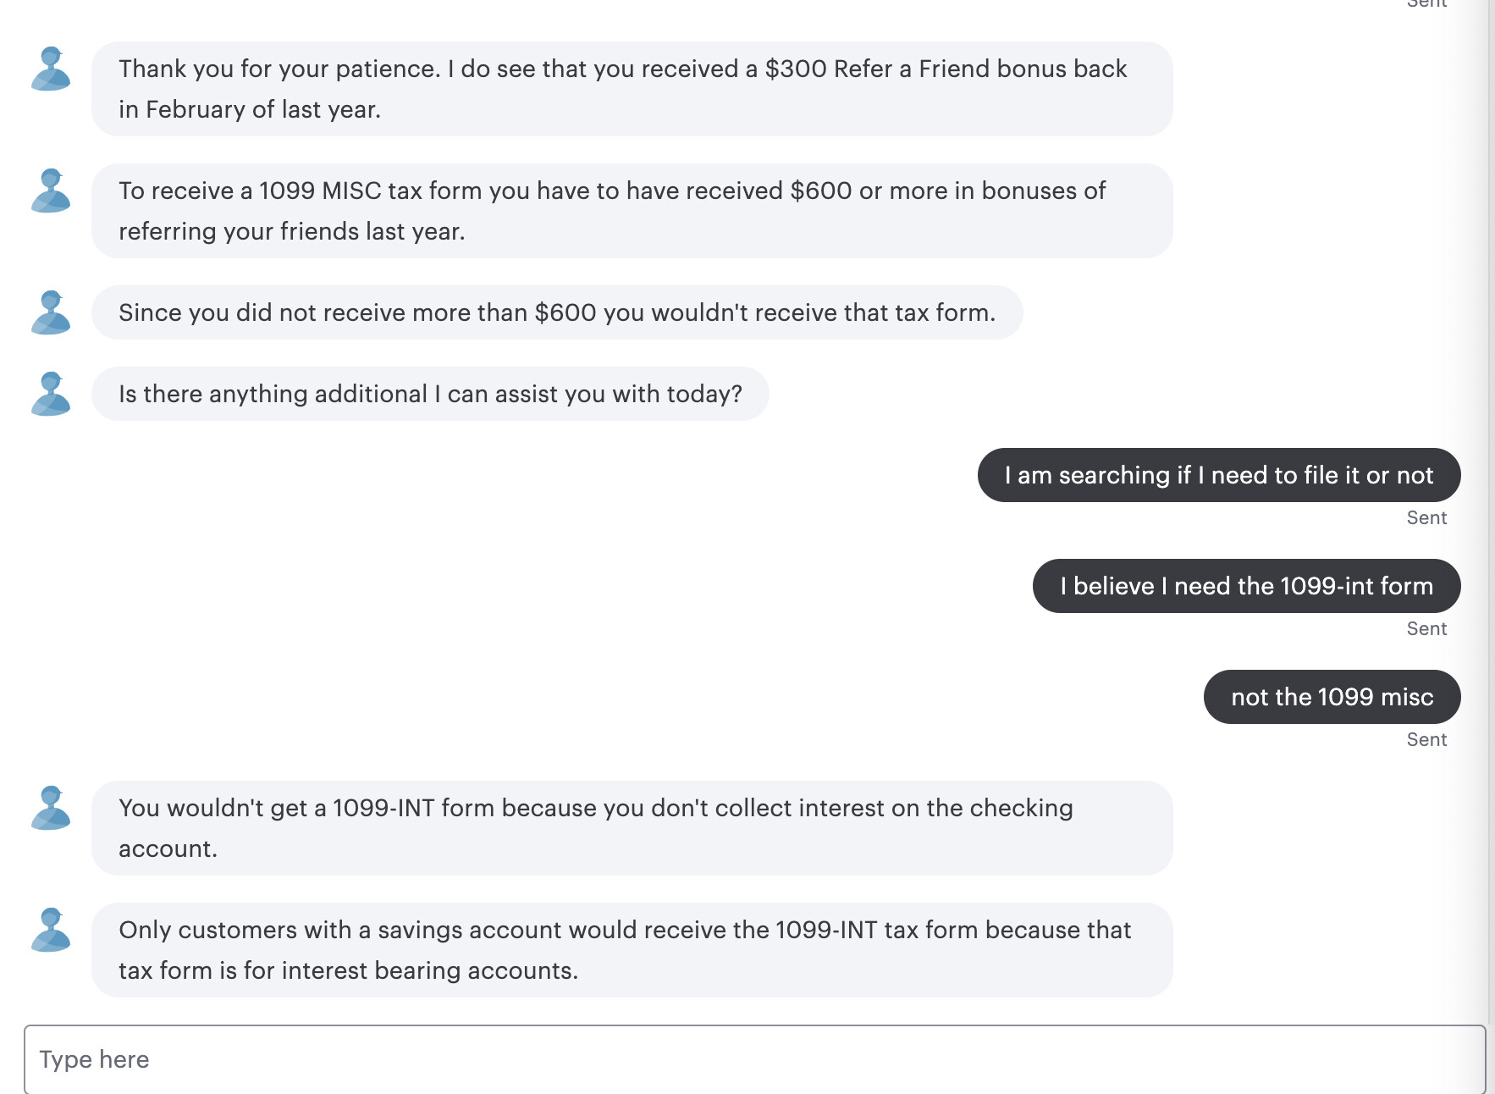Select the 'Sent' label below 'not the 1099 misc'
The height and width of the screenshot is (1094, 1495).
(1427, 739)
